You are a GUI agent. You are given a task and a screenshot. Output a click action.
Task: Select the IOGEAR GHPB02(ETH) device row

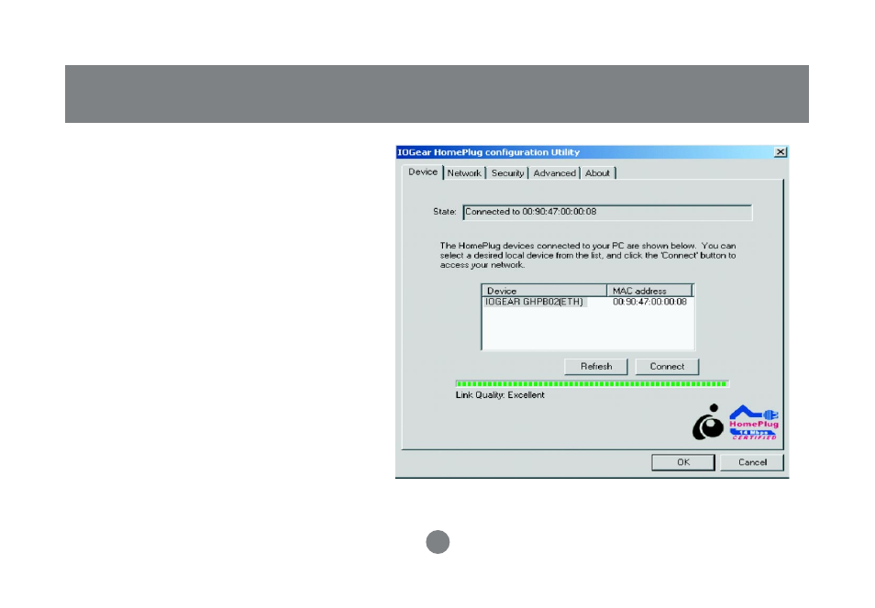[x=588, y=302]
